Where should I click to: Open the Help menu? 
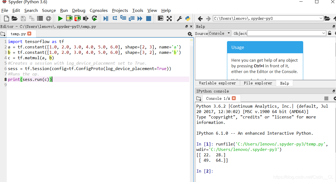166,11
